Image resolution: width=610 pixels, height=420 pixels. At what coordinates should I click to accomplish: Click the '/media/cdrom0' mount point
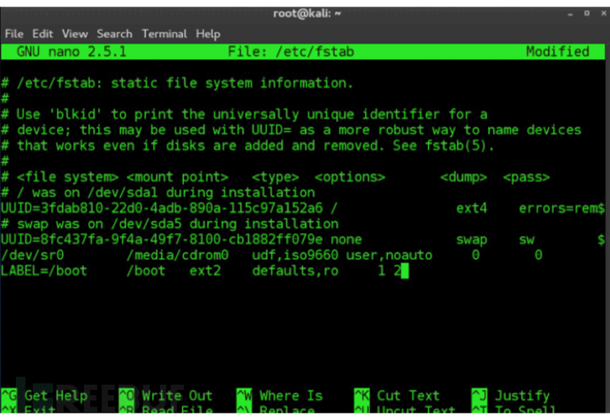coord(178,255)
